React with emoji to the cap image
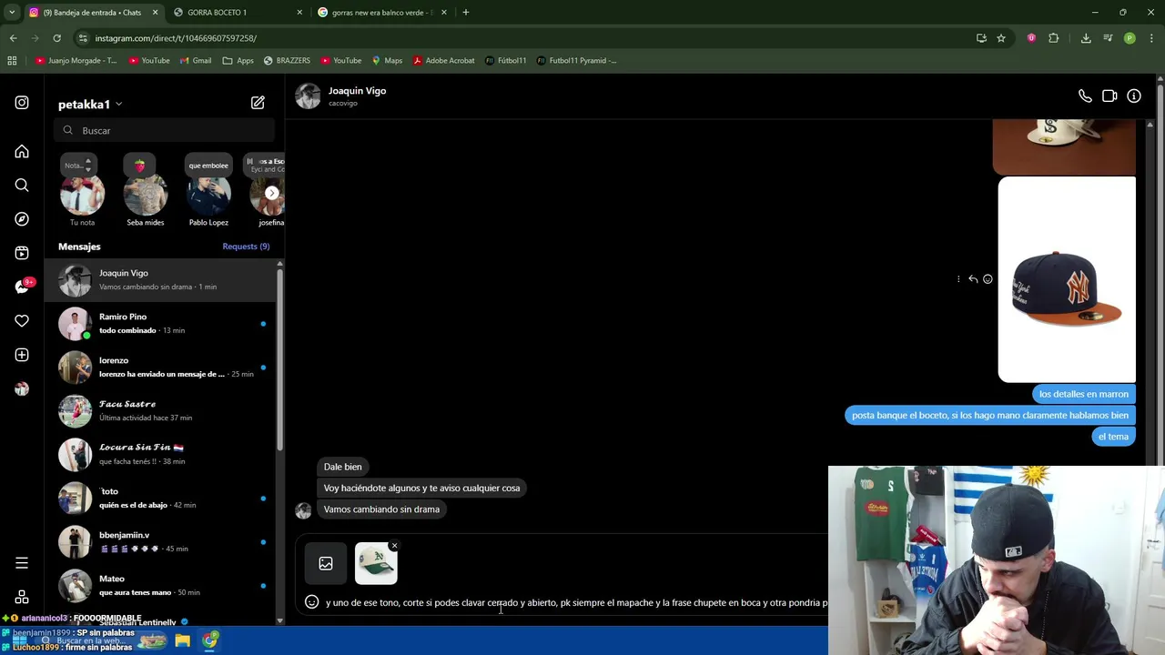The image size is (1165, 655). (988, 279)
